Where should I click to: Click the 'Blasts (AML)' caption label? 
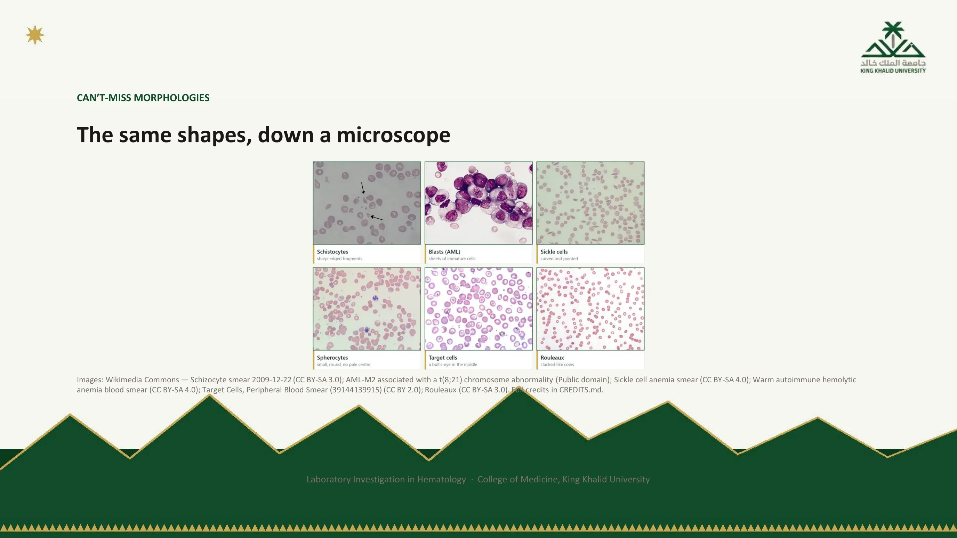[x=444, y=252]
